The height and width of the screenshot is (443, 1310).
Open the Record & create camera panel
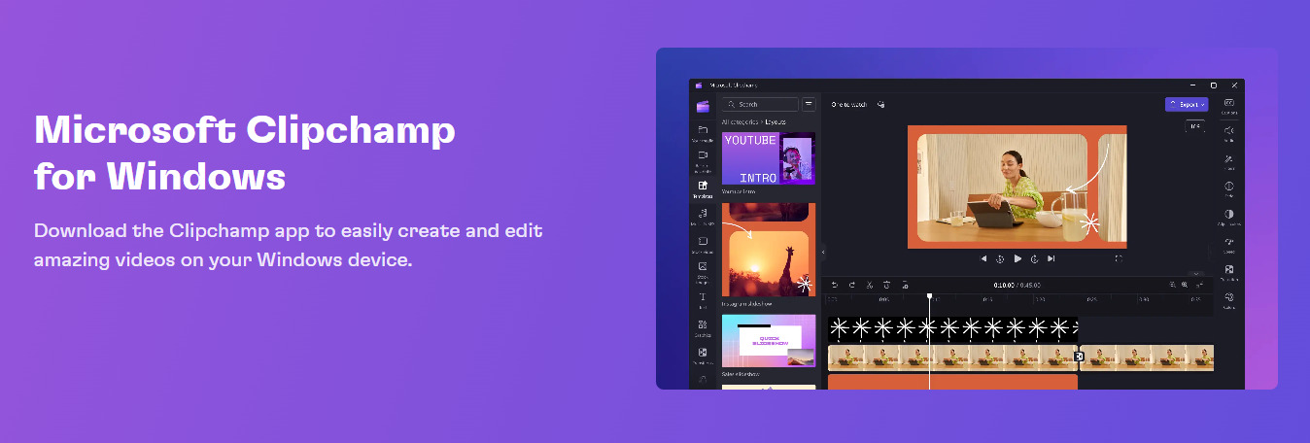tap(703, 160)
